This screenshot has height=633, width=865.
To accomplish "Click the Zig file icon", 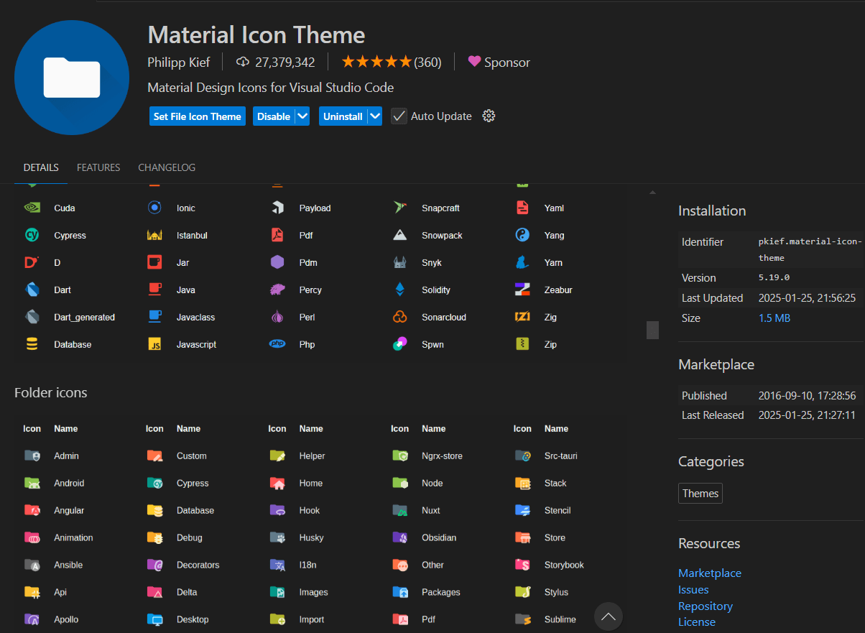I will [x=522, y=317].
